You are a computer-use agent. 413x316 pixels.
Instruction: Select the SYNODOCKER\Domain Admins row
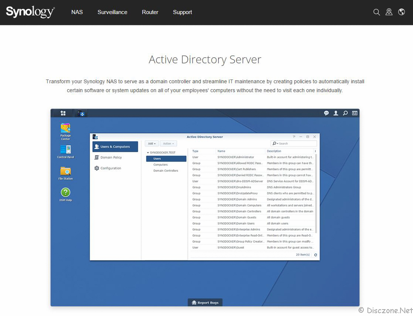point(252,199)
